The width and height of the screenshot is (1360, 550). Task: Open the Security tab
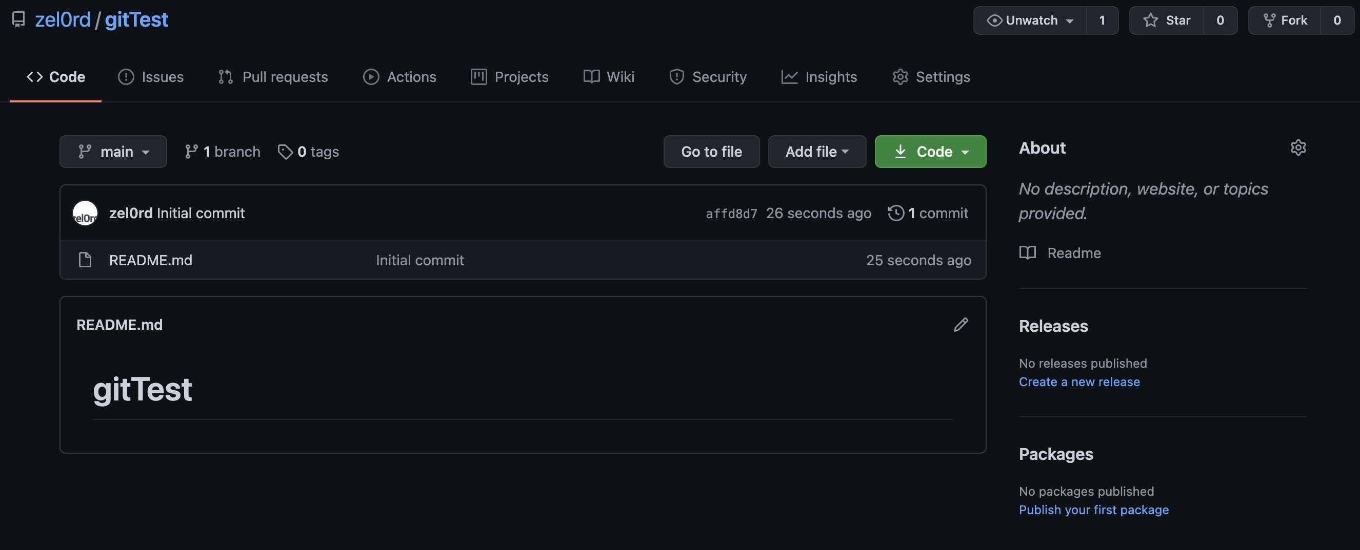point(708,77)
